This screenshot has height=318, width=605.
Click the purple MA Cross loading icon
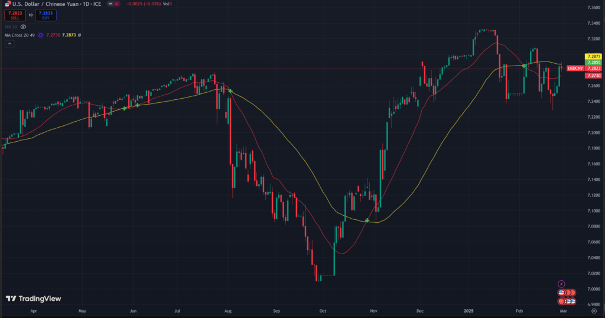coord(40,35)
